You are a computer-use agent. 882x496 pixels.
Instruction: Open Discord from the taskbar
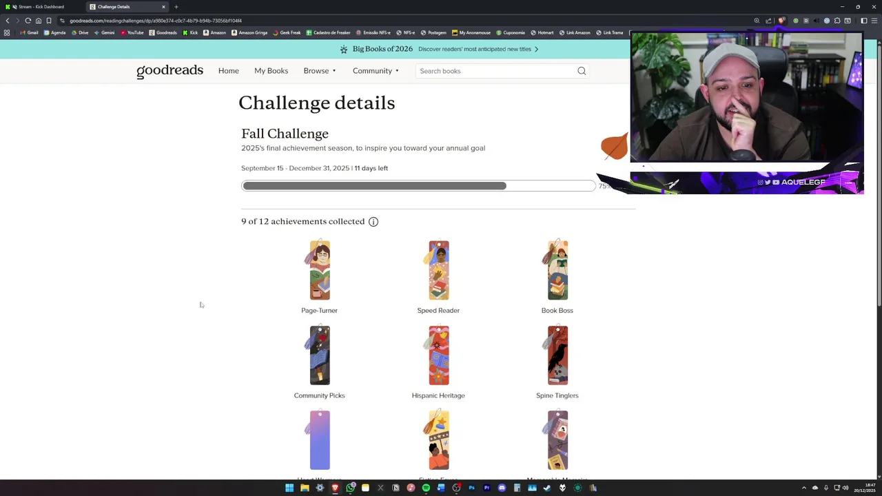click(x=502, y=488)
